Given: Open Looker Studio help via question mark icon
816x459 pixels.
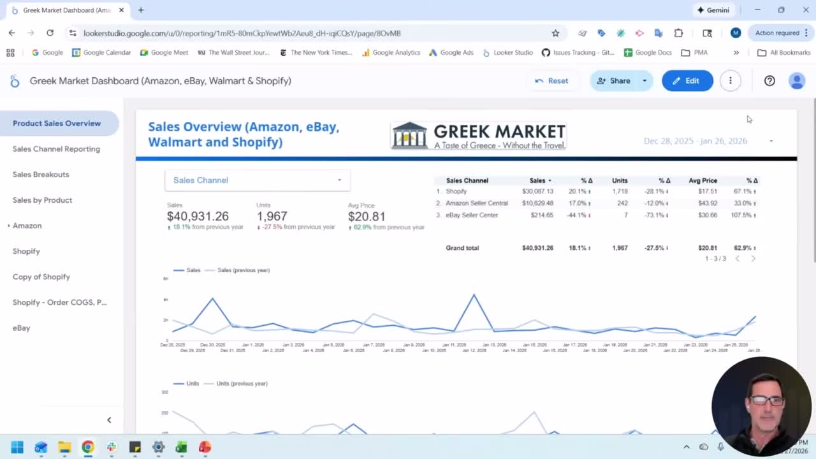Looking at the screenshot, I should [769, 80].
